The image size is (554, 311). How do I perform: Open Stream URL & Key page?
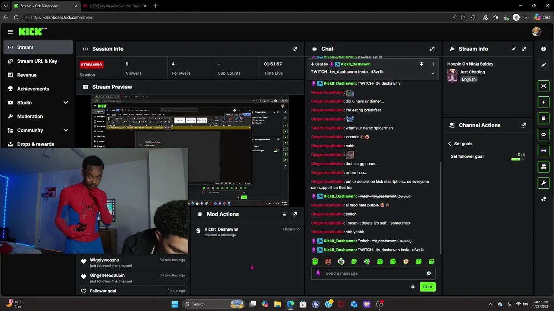[x=38, y=61]
